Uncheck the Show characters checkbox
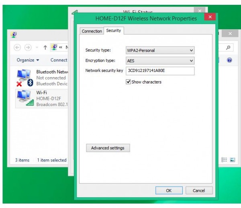 point(128,82)
